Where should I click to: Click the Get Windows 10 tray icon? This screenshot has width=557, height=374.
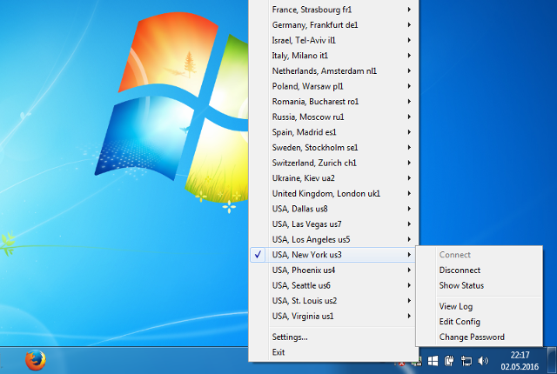coord(433,361)
